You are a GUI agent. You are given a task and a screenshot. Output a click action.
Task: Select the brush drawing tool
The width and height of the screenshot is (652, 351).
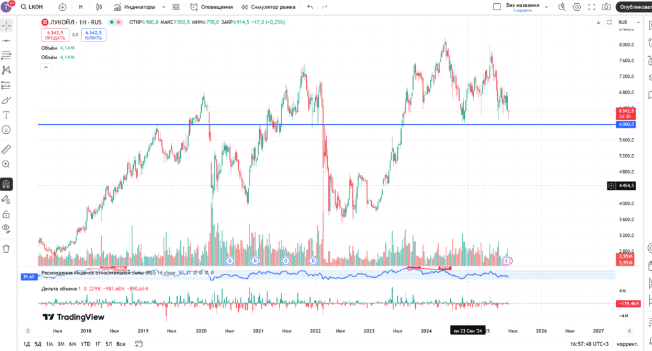6,100
